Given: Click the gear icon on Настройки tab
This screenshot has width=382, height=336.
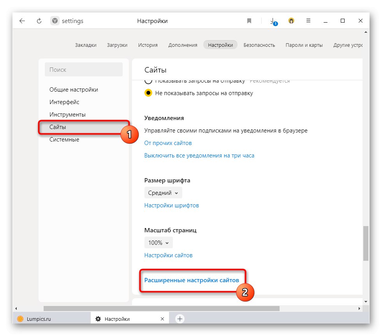Looking at the screenshot, I should (98, 319).
